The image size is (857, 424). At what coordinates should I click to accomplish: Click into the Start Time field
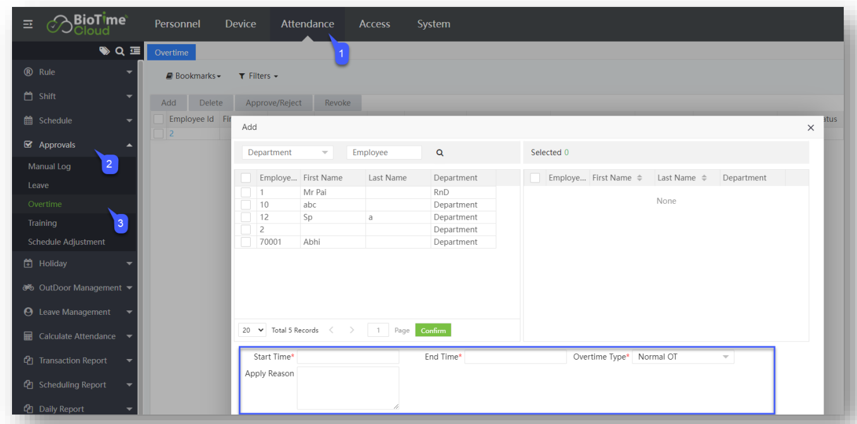pos(348,357)
